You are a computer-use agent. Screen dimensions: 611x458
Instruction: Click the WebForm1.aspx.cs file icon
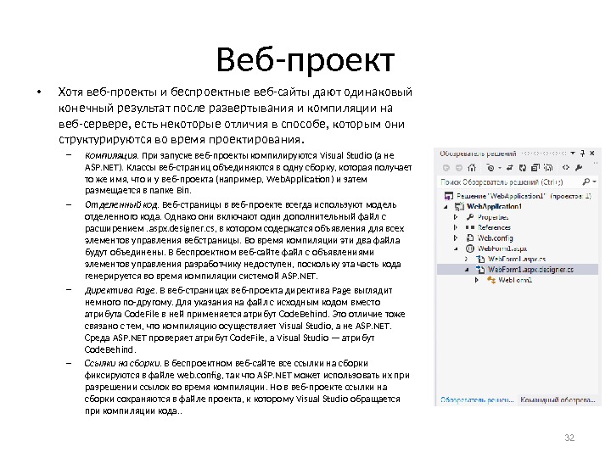(480, 259)
